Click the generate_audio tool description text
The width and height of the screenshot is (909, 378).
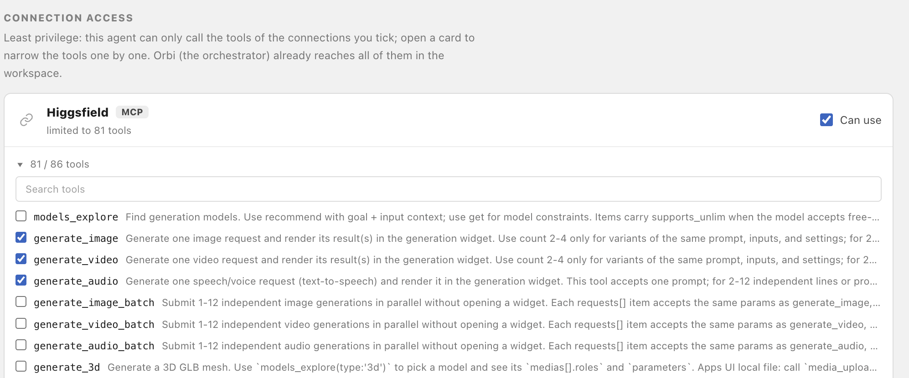501,281
